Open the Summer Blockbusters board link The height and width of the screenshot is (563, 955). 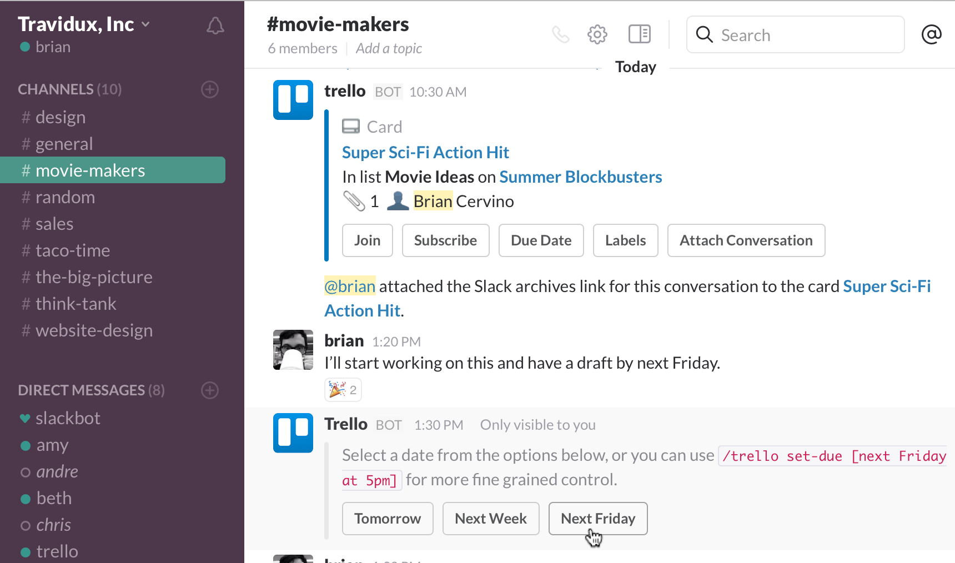(581, 177)
